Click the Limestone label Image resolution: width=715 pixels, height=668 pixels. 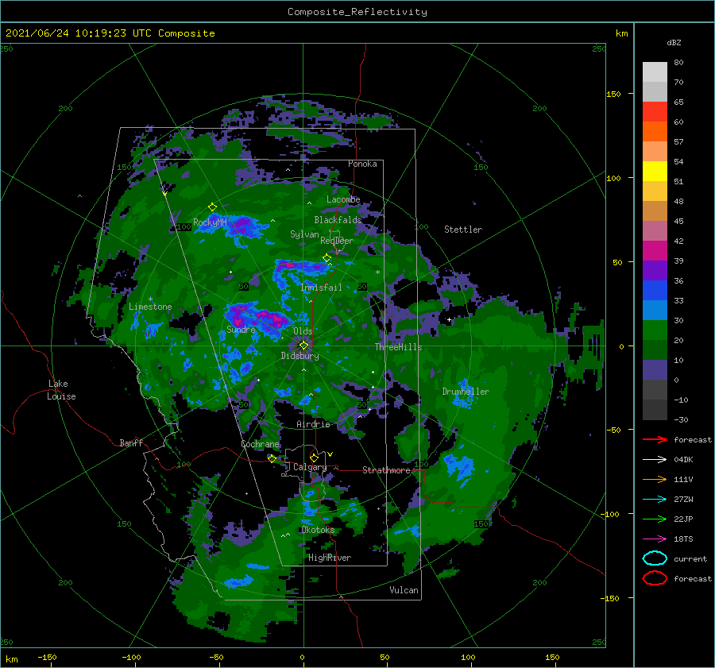coord(150,307)
